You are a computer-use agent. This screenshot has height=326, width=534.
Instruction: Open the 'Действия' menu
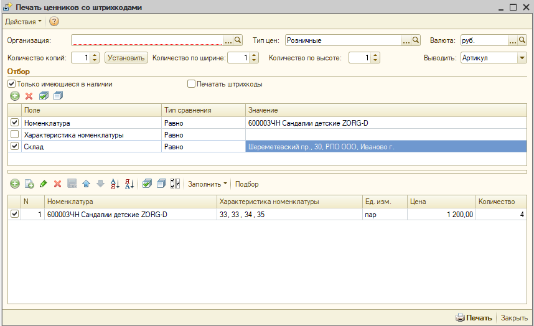24,22
